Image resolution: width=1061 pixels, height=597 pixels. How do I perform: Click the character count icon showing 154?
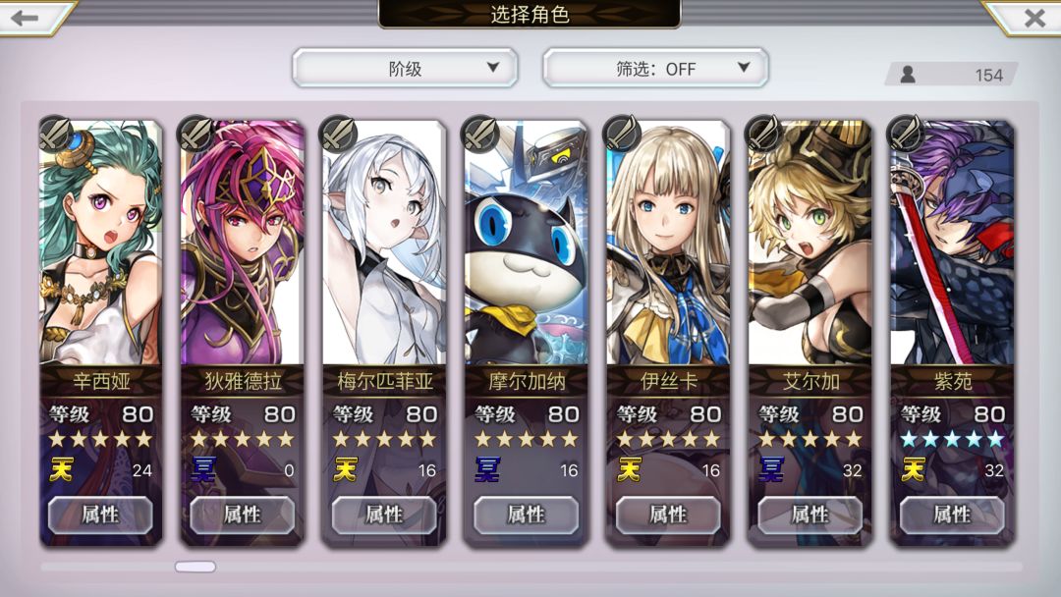tap(908, 75)
